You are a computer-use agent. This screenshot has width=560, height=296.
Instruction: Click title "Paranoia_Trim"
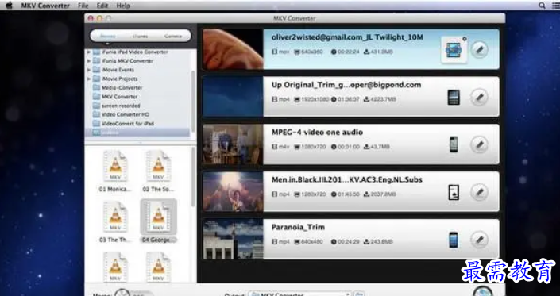tap(298, 227)
